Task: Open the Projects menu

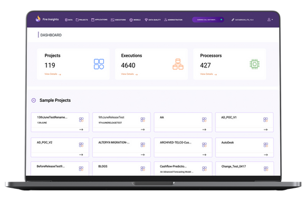Action: (x=82, y=20)
